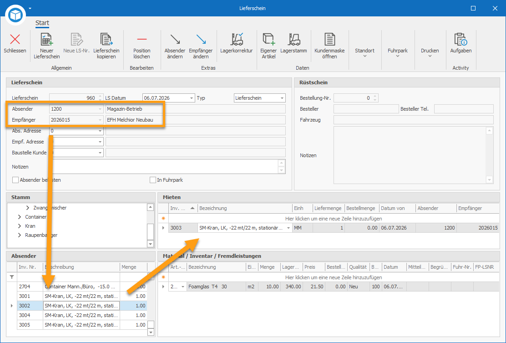Click Foamglas T4 30 cell

pos(216,287)
